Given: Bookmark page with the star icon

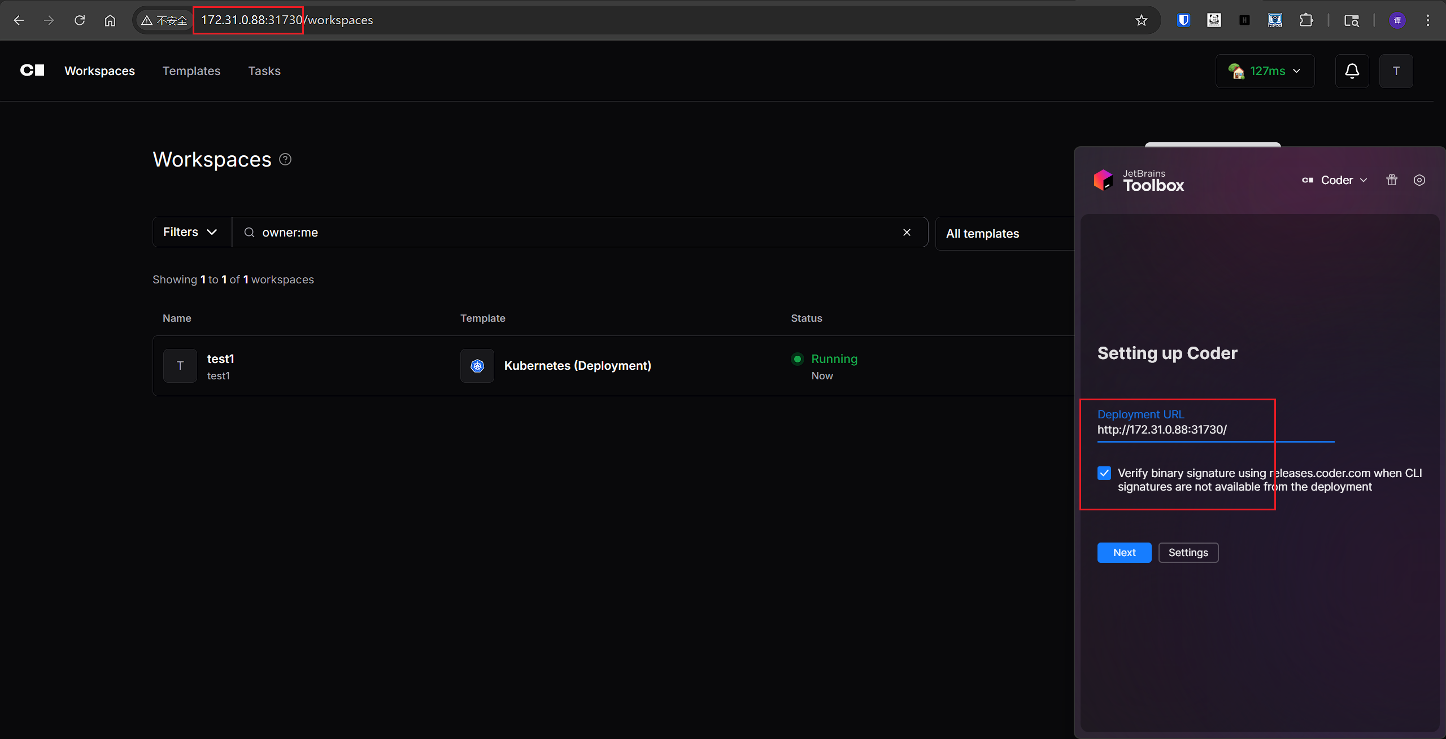Looking at the screenshot, I should (1141, 20).
